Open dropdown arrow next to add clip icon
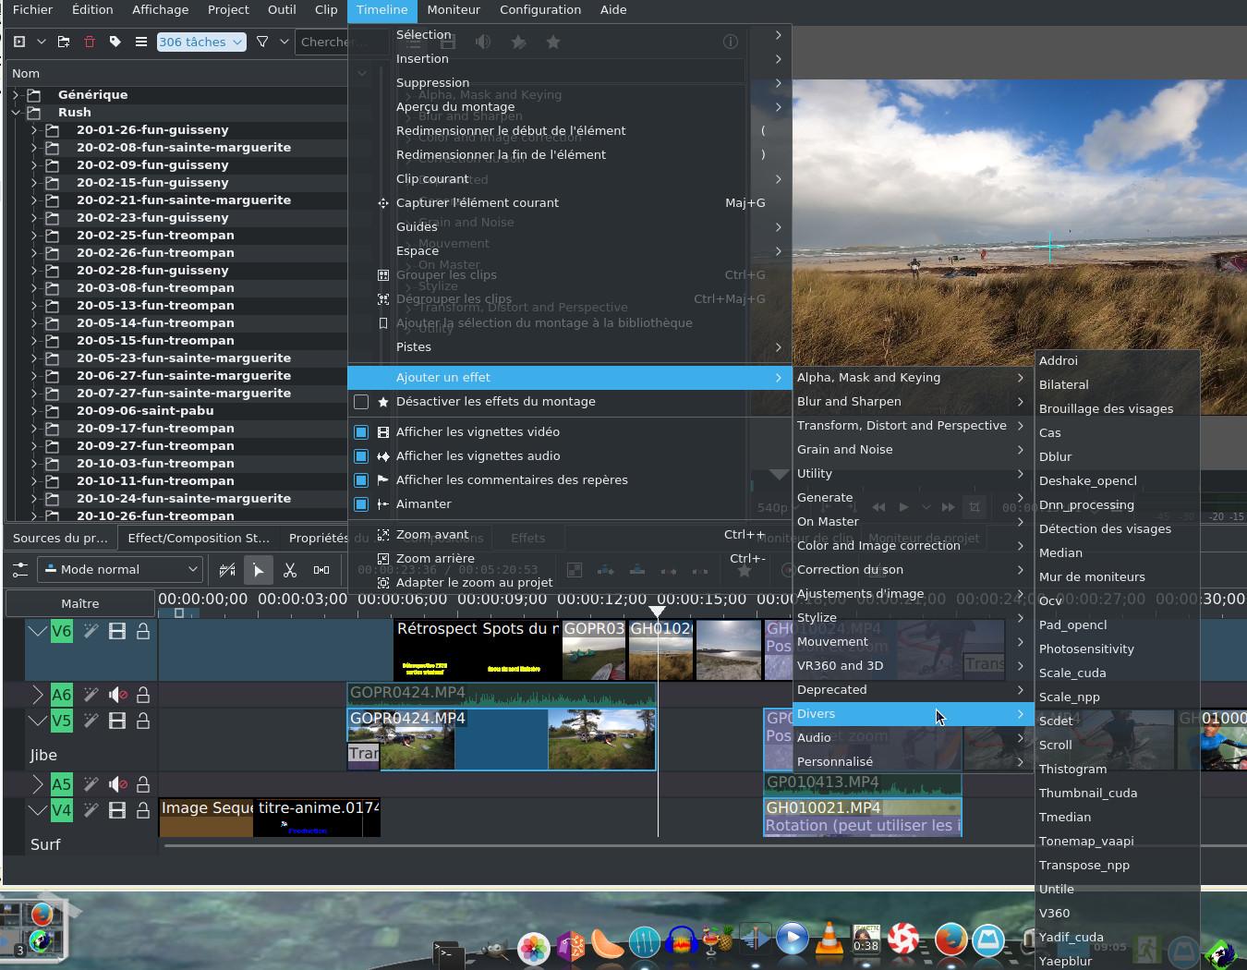The height and width of the screenshot is (970, 1247). pyautogui.click(x=42, y=42)
